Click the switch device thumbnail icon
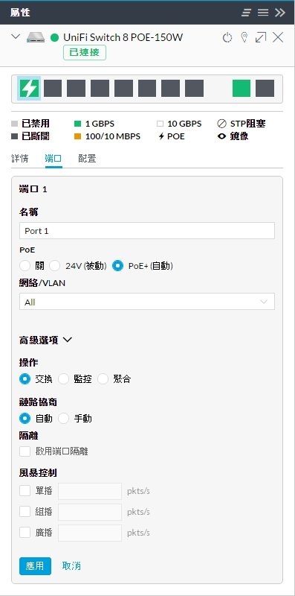This screenshot has width=295, height=596. (36, 37)
